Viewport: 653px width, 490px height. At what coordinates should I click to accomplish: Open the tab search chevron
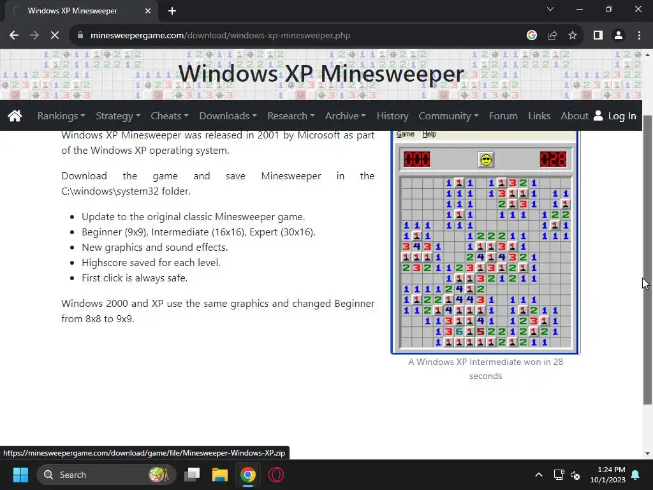pyautogui.click(x=550, y=9)
